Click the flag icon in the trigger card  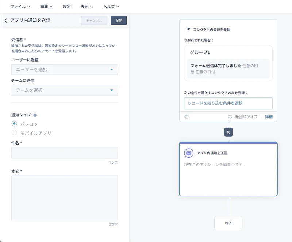(188, 30)
